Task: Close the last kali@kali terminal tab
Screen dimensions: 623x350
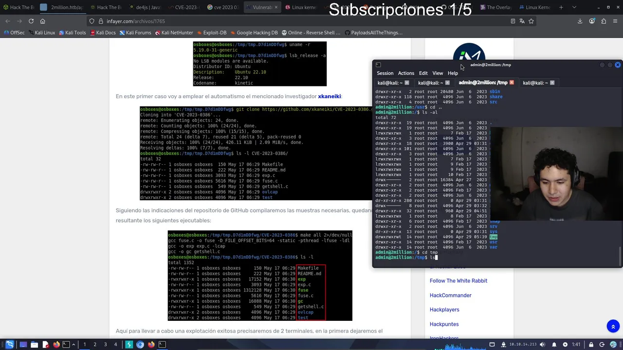Action: click(x=552, y=83)
